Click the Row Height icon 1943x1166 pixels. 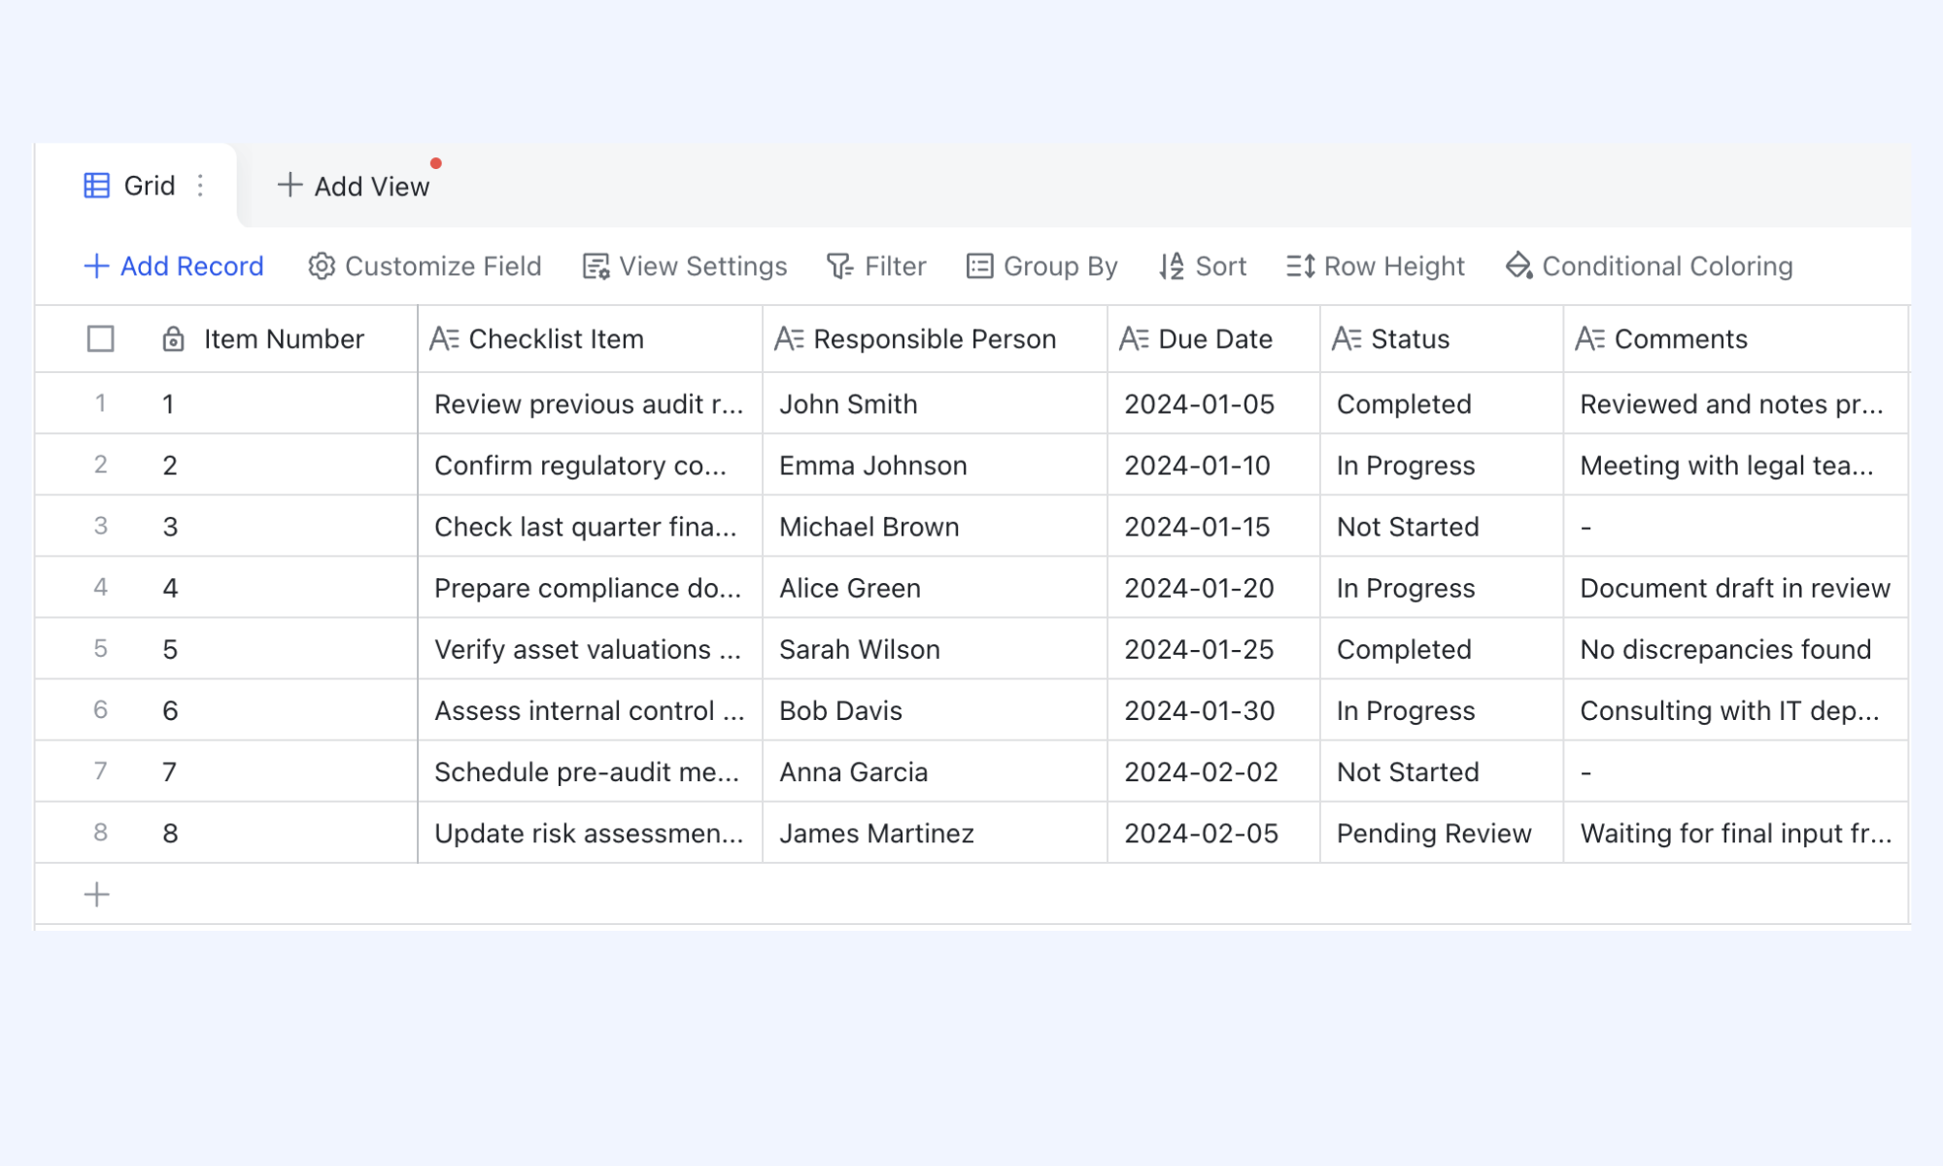(1301, 266)
